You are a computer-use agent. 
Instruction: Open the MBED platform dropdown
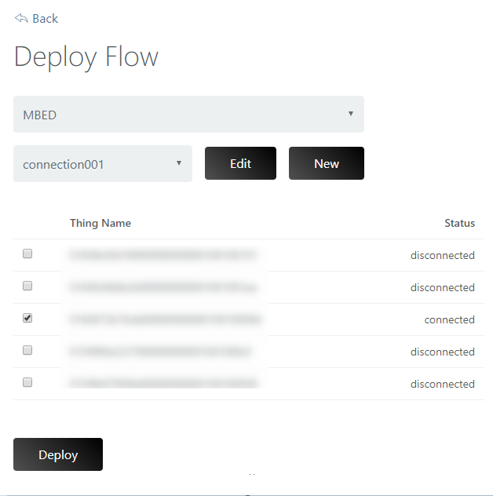point(188,115)
